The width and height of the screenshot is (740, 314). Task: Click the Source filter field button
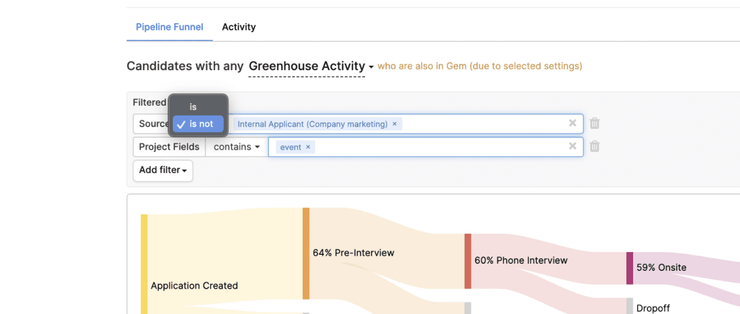pos(151,124)
